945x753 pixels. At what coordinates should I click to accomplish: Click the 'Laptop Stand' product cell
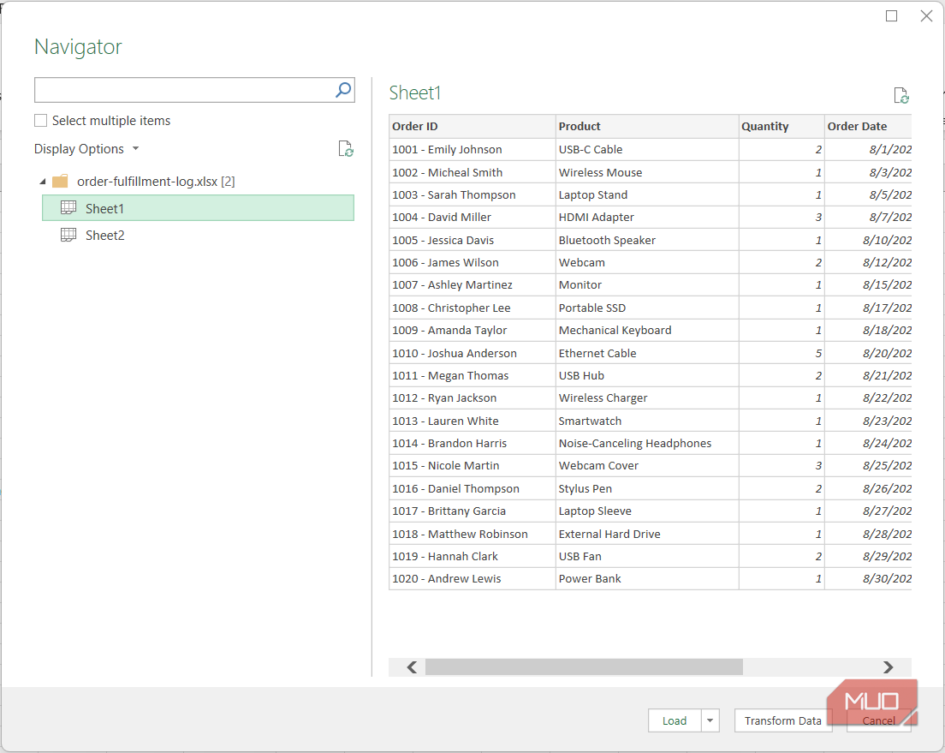coord(647,194)
